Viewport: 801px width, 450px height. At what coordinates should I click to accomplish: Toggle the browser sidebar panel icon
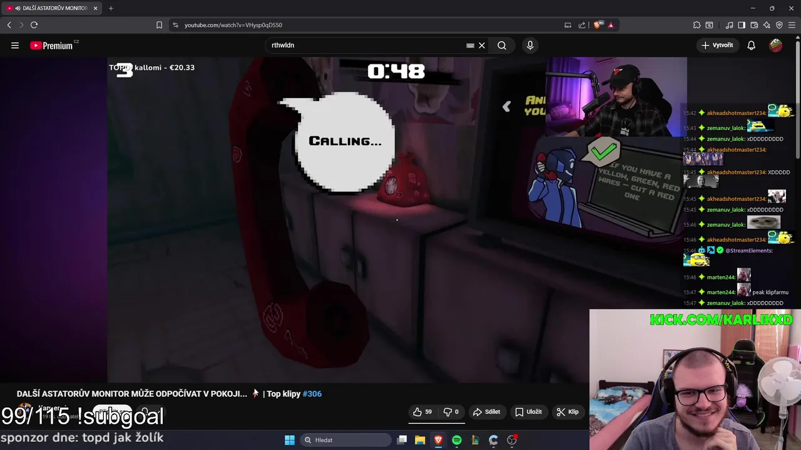(x=742, y=25)
